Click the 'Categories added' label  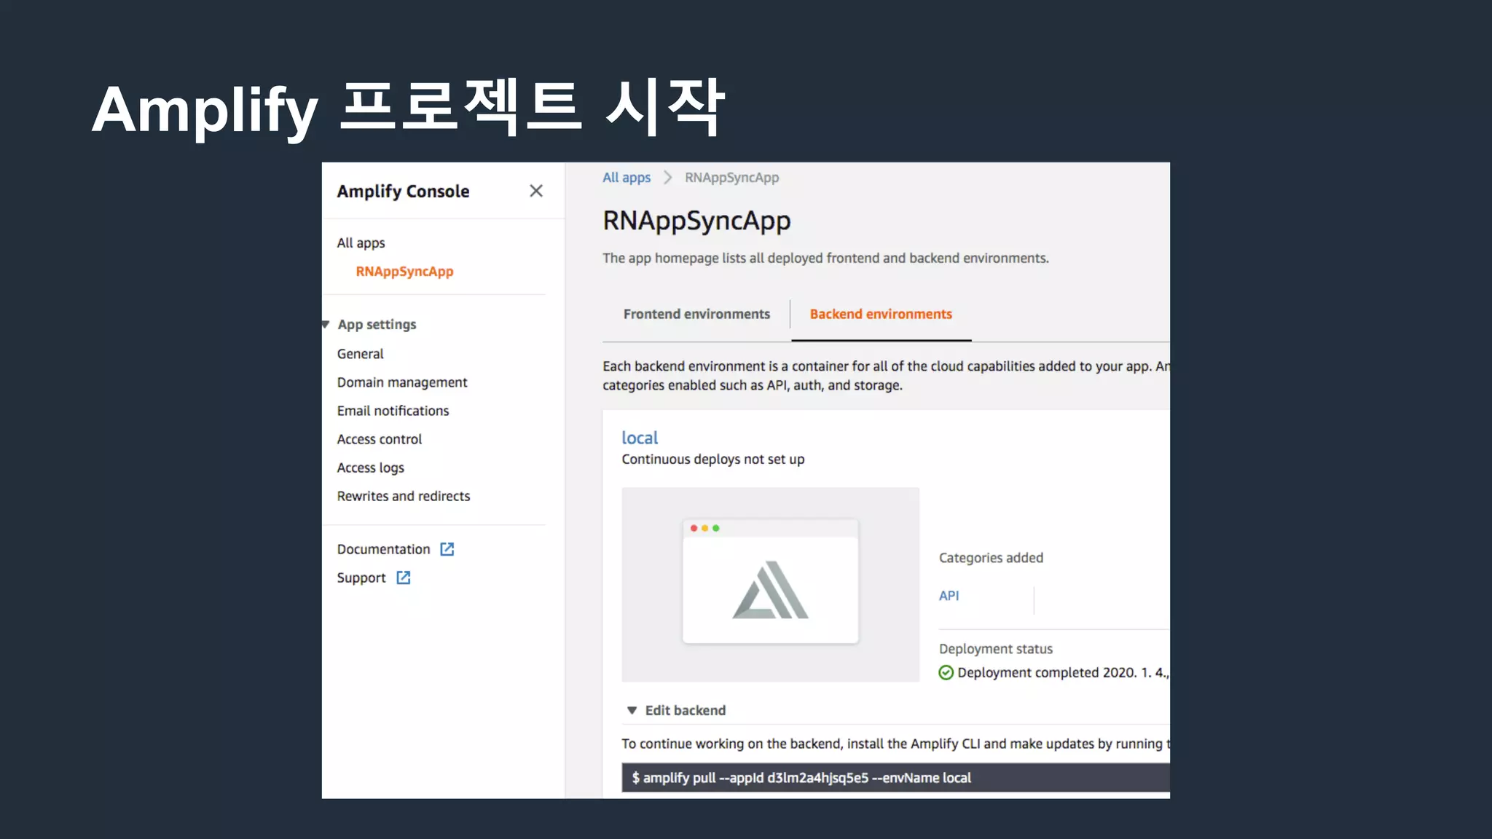991,558
